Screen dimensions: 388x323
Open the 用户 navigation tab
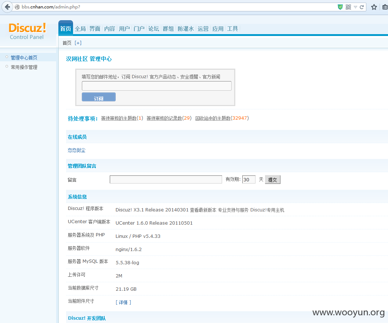pyautogui.click(x=124, y=29)
